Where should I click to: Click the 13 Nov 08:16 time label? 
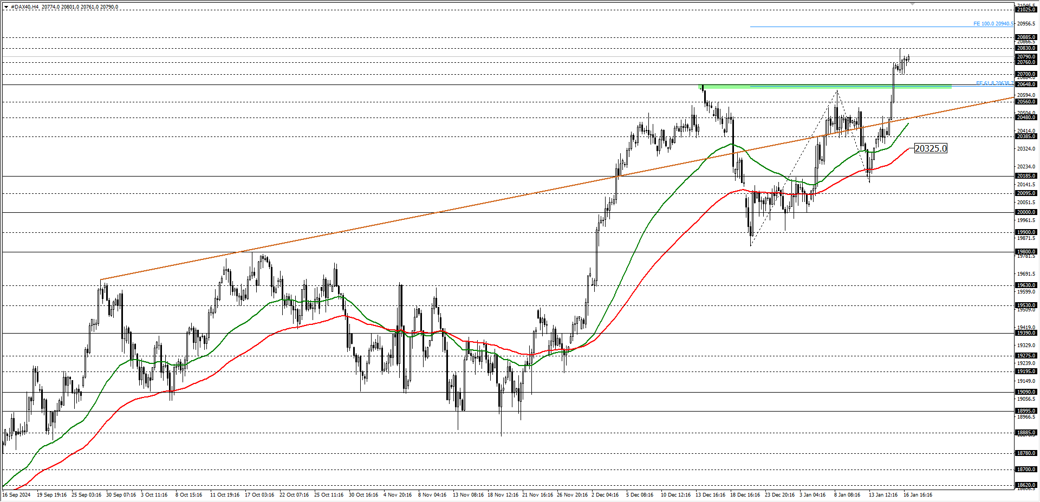(x=468, y=495)
